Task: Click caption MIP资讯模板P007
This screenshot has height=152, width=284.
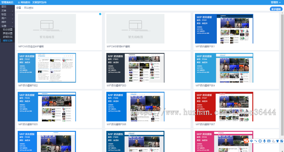Action: [205, 124]
